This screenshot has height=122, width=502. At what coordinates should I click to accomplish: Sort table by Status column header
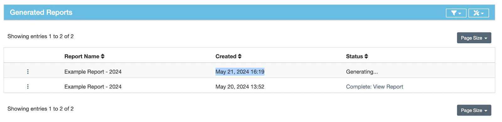[x=354, y=56]
